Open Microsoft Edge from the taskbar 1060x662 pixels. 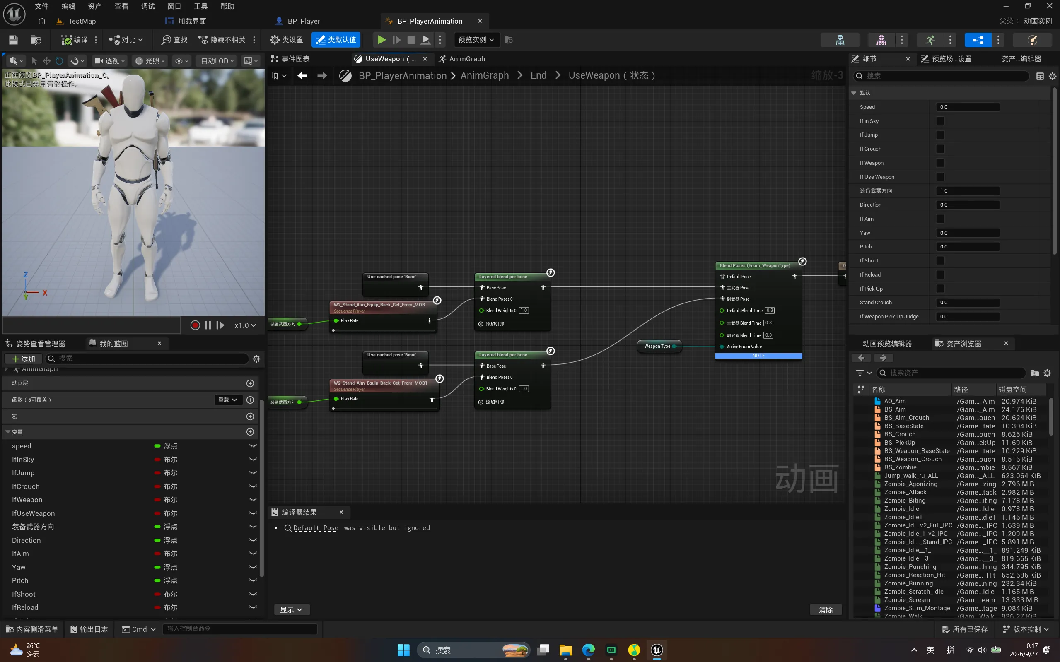tap(588, 650)
